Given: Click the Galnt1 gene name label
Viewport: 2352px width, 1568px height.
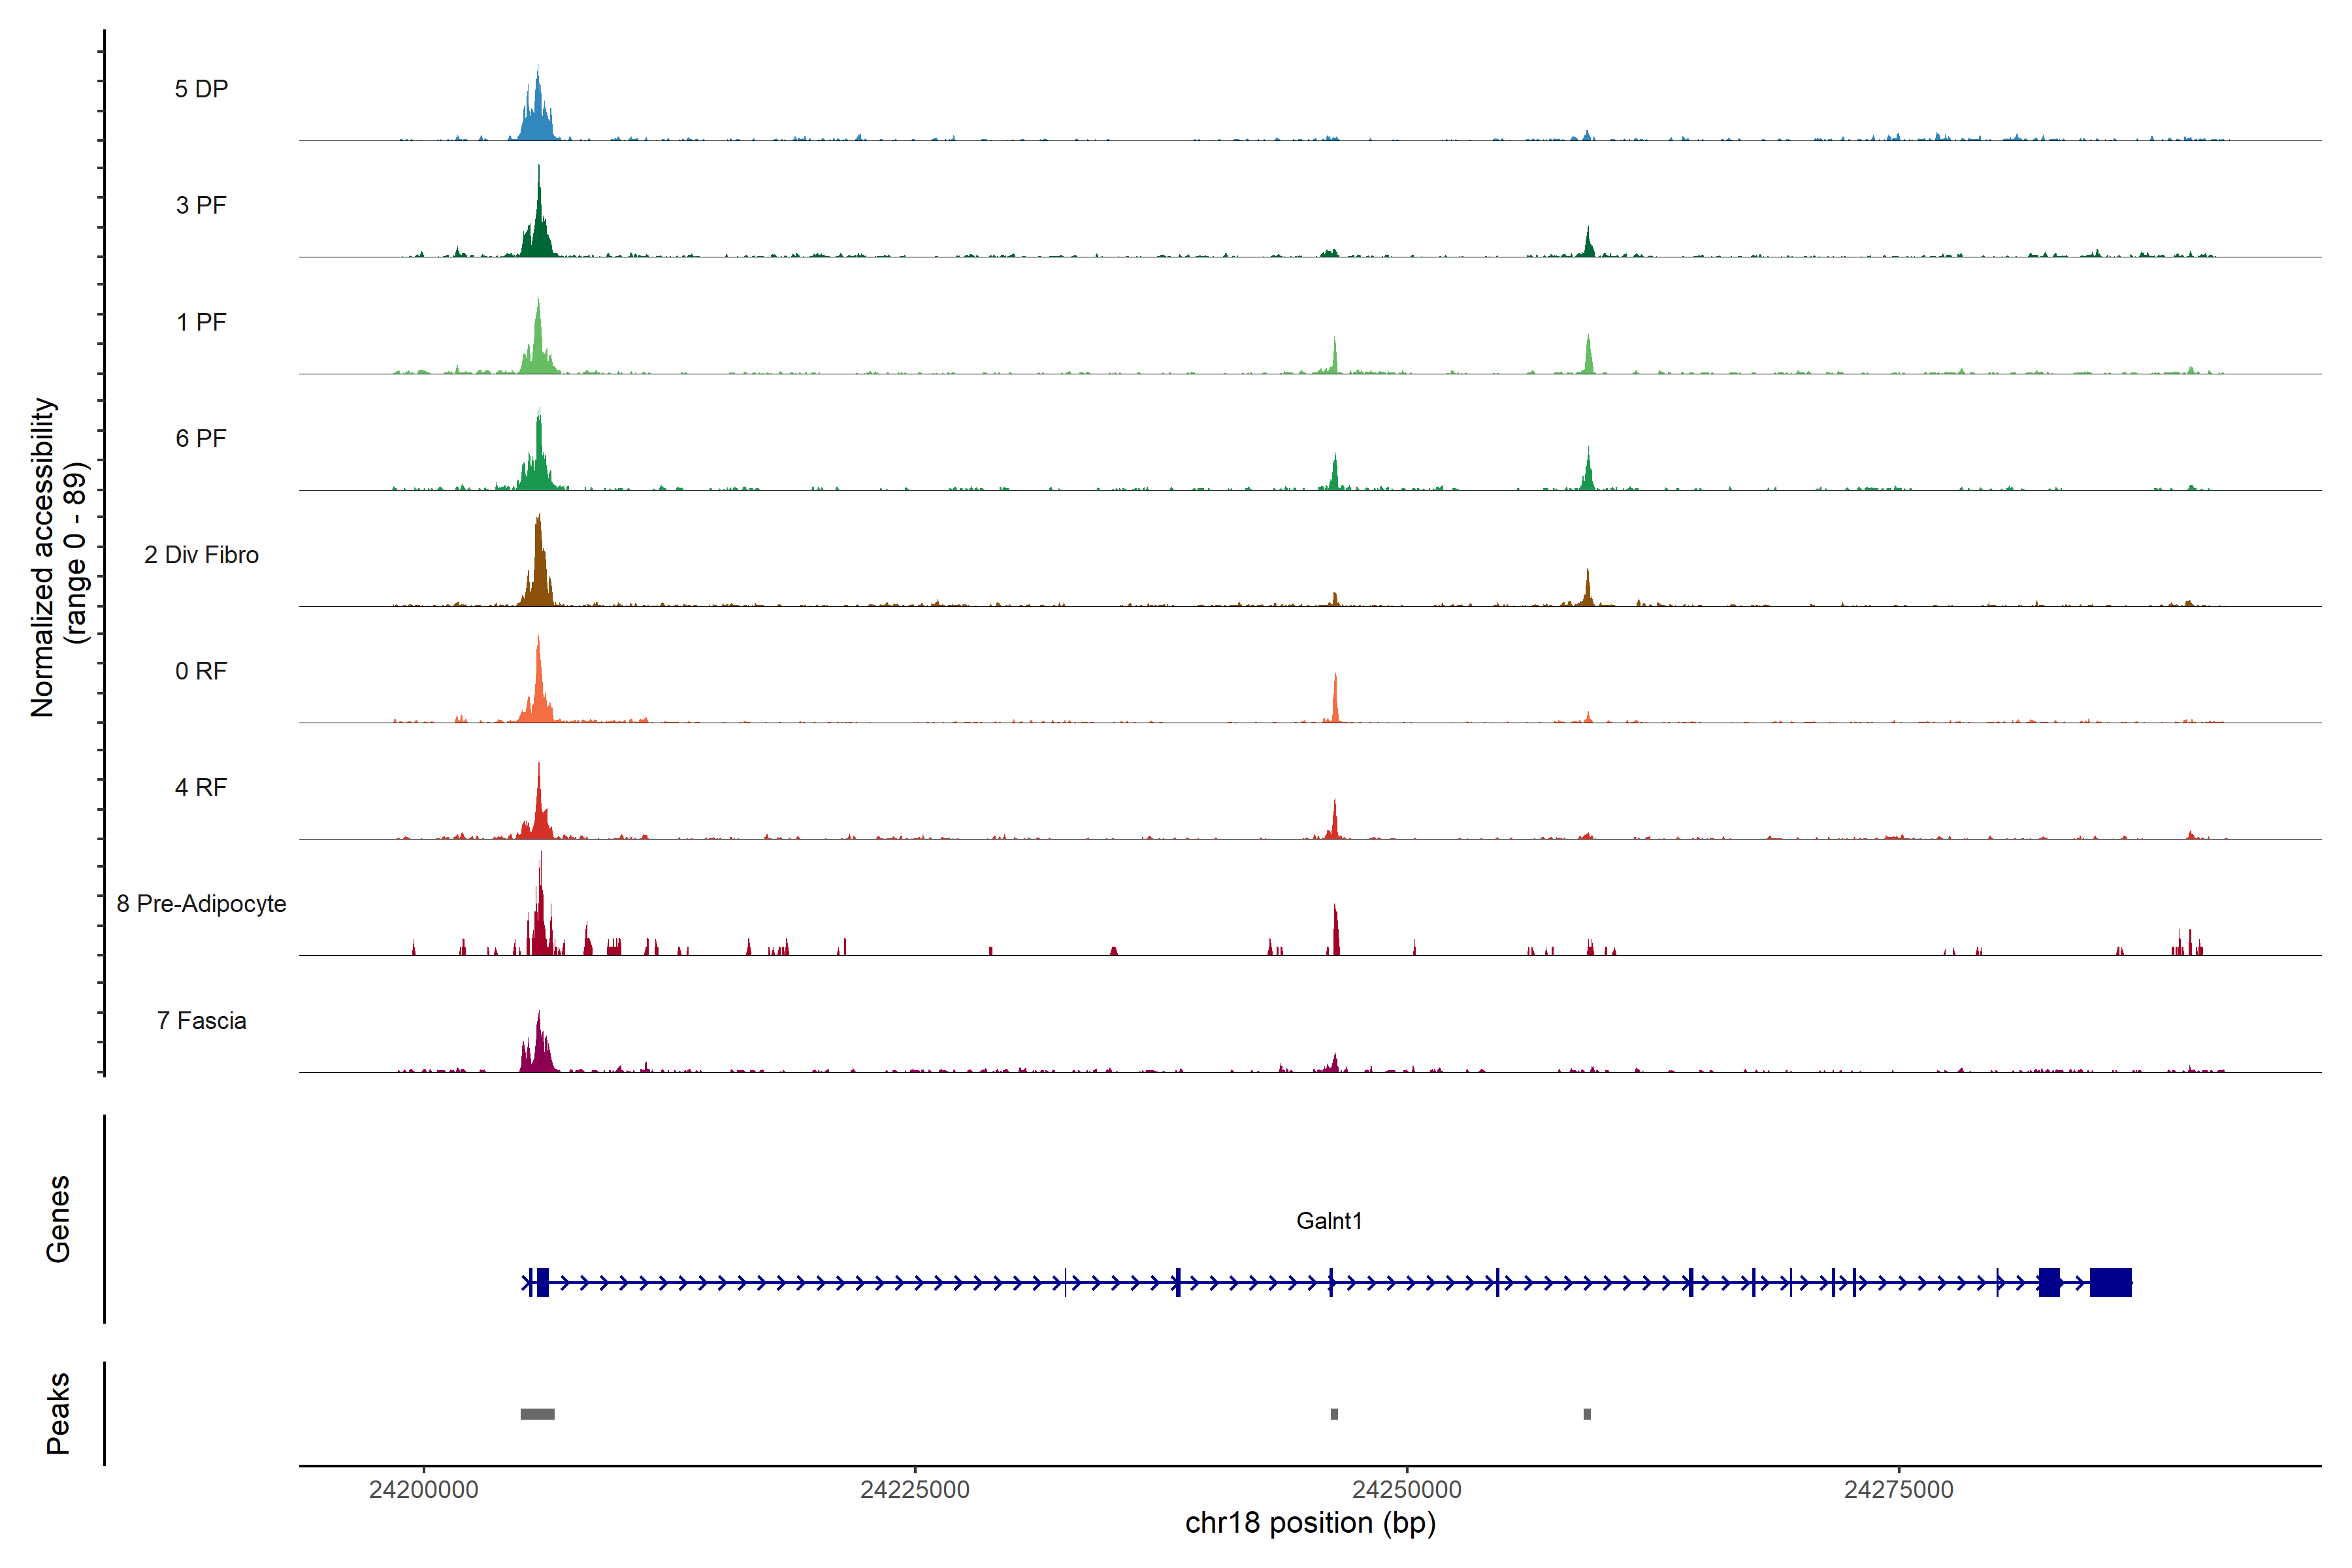Looking at the screenshot, I should click(1329, 1220).
